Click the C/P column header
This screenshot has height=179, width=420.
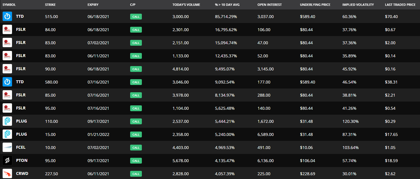(x=133, y=5)
